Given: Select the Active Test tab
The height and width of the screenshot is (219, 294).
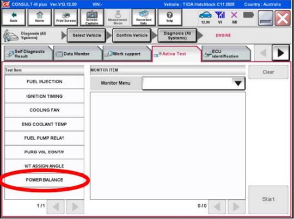Looking at the screenshot, I should click(176, 54).
